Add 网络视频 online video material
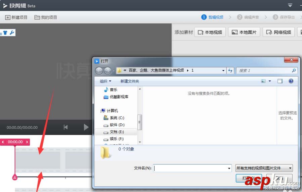The height and width of the screenshot is (192, 302). [278, 32]
